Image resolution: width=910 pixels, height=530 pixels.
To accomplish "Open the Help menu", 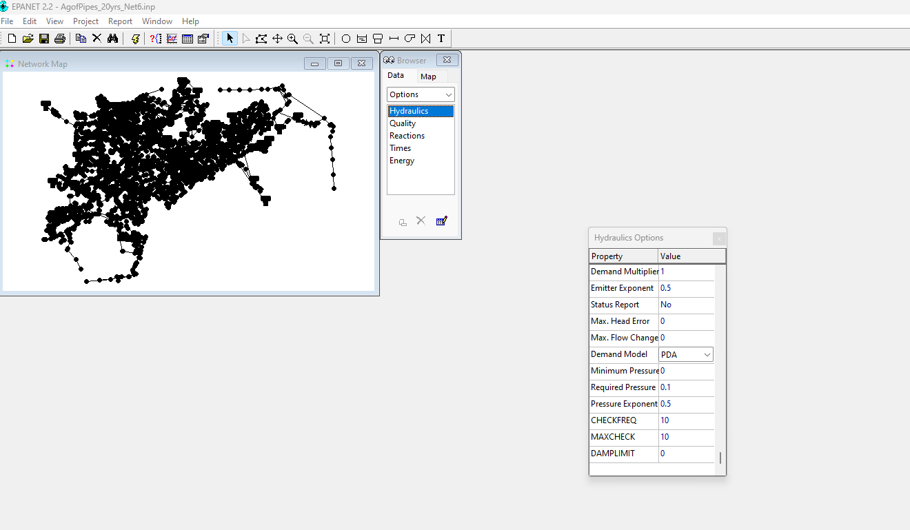I will coord(191,21).
